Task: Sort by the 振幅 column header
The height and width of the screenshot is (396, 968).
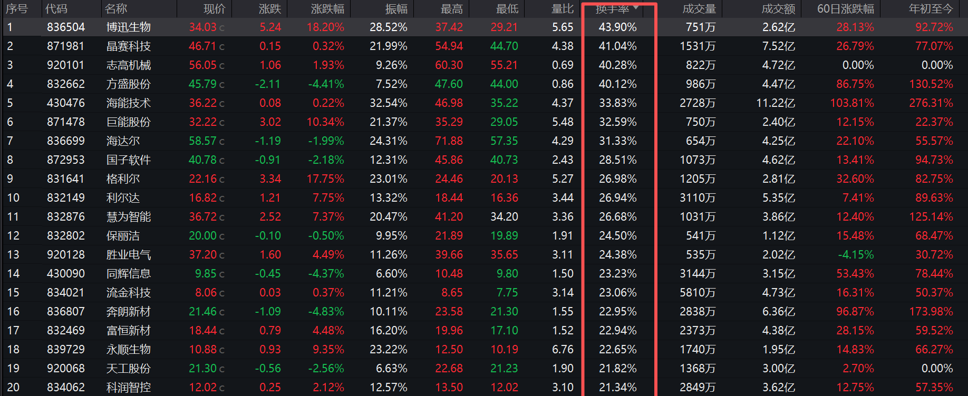Action: 396,9
